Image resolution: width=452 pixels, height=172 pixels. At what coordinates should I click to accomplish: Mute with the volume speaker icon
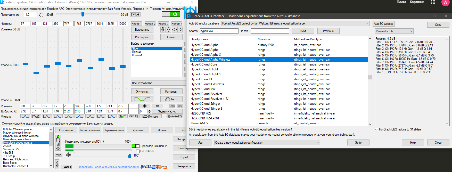[x=68, y=155]
